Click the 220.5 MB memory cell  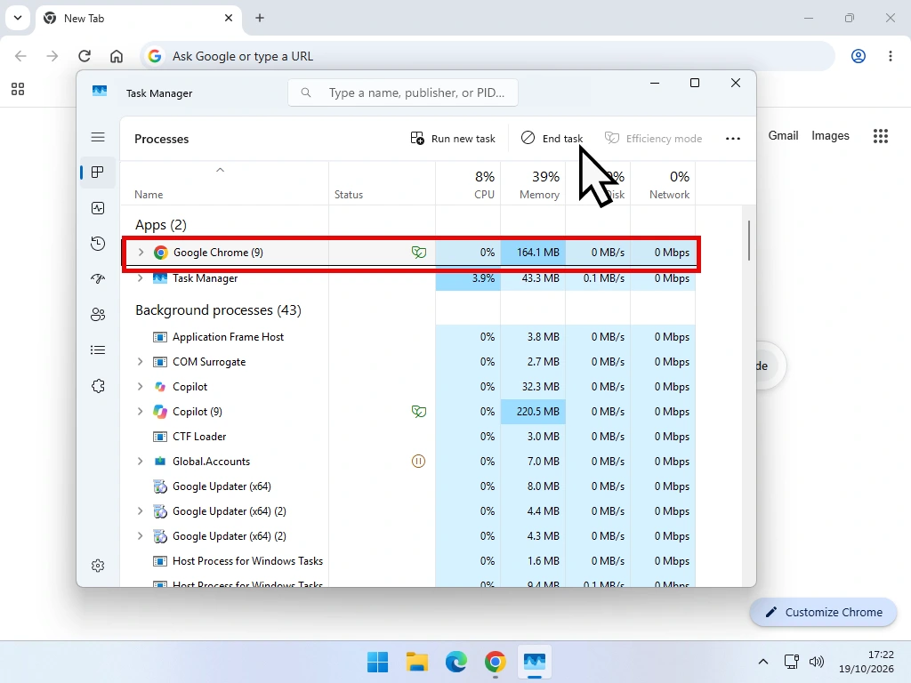pos(533,412)
